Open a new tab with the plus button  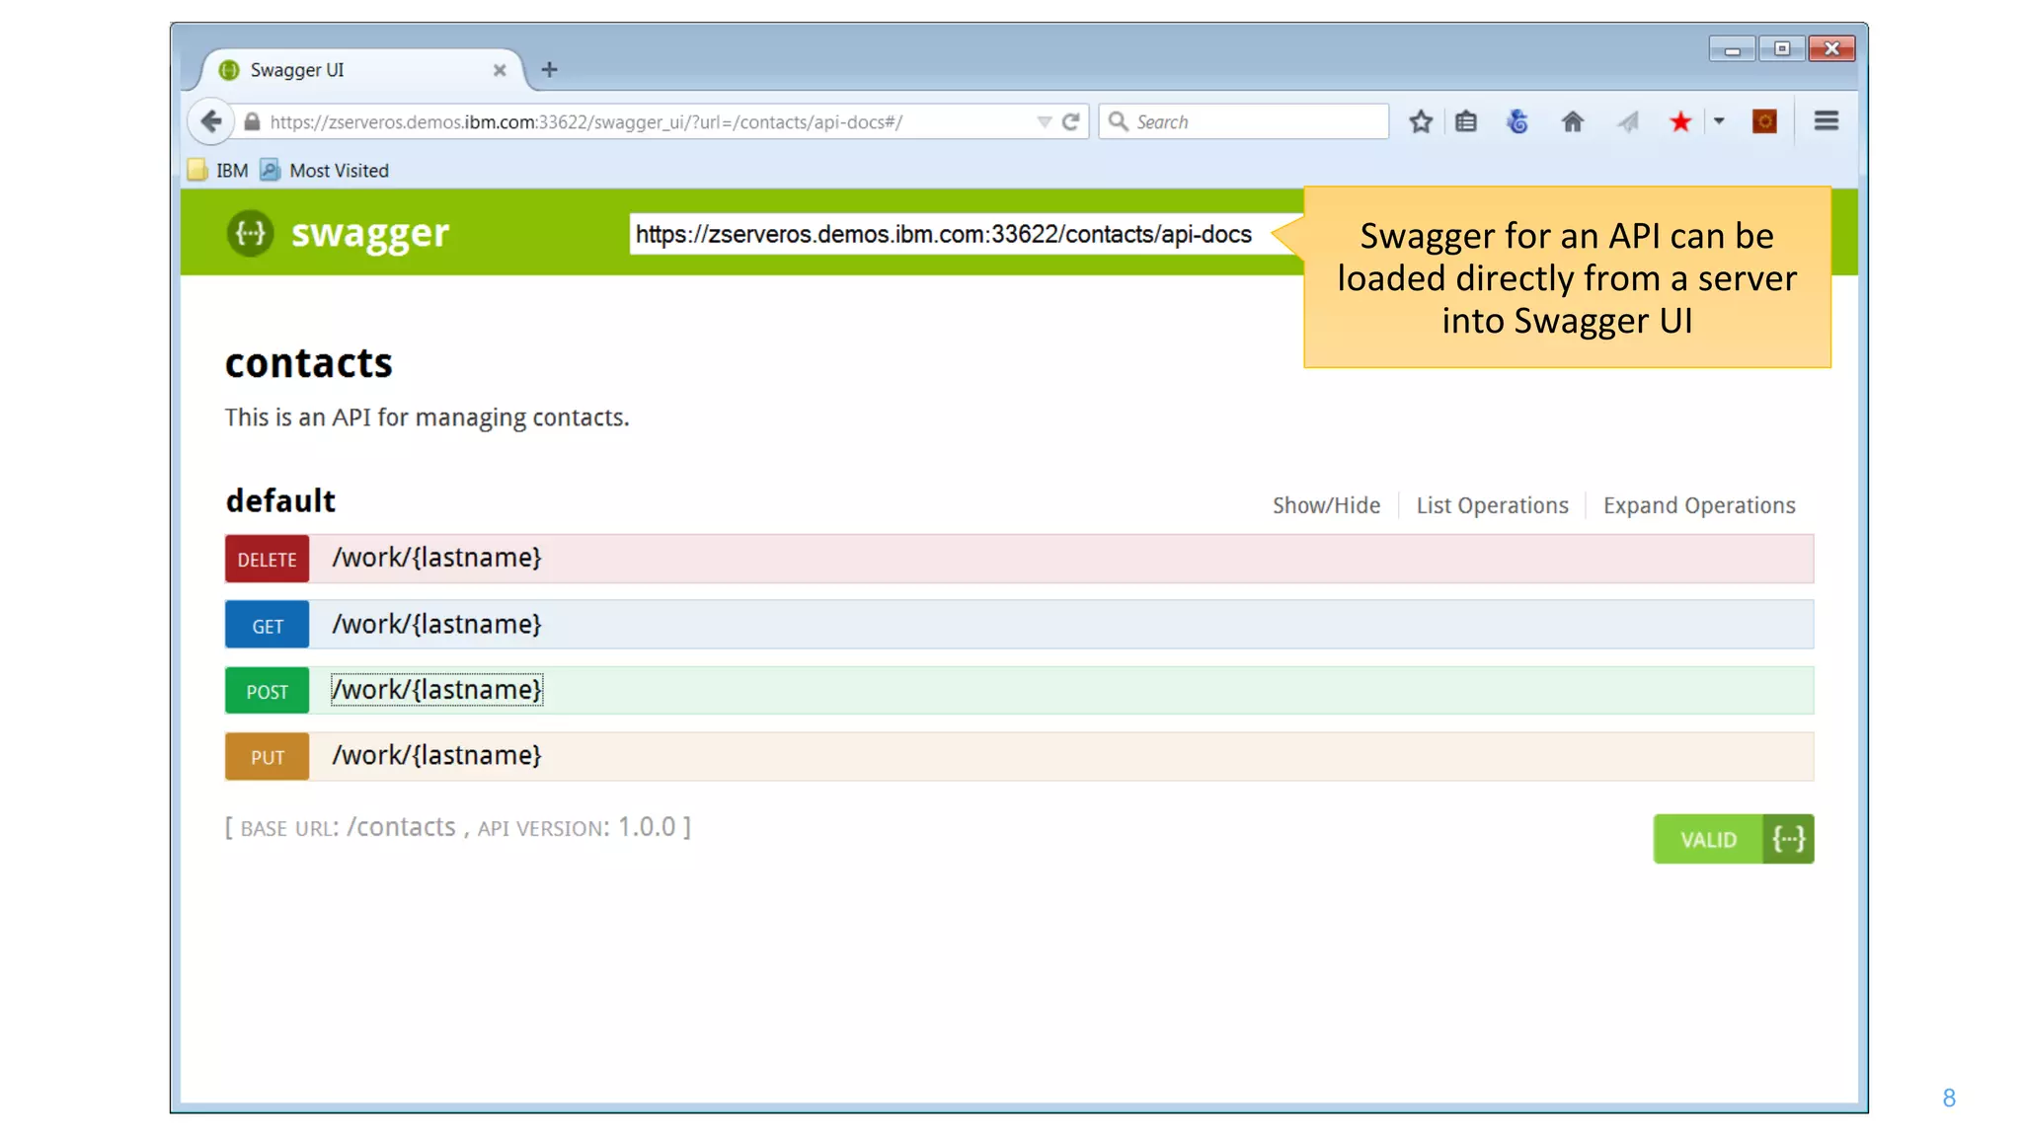click(x=550, y=69)
